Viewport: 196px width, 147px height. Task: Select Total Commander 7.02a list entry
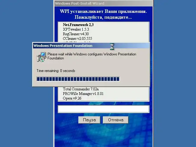coord(81,89)
